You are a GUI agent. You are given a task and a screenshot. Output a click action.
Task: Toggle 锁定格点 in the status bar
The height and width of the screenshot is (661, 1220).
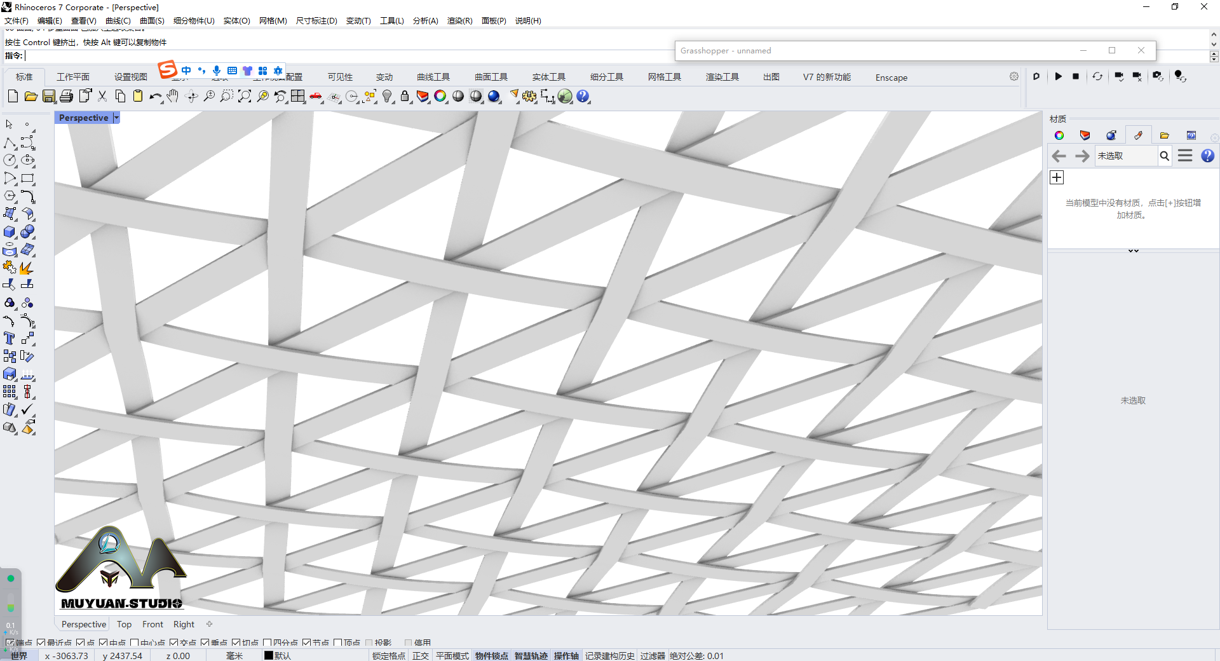pyautogui.click(x=389, y=656)
